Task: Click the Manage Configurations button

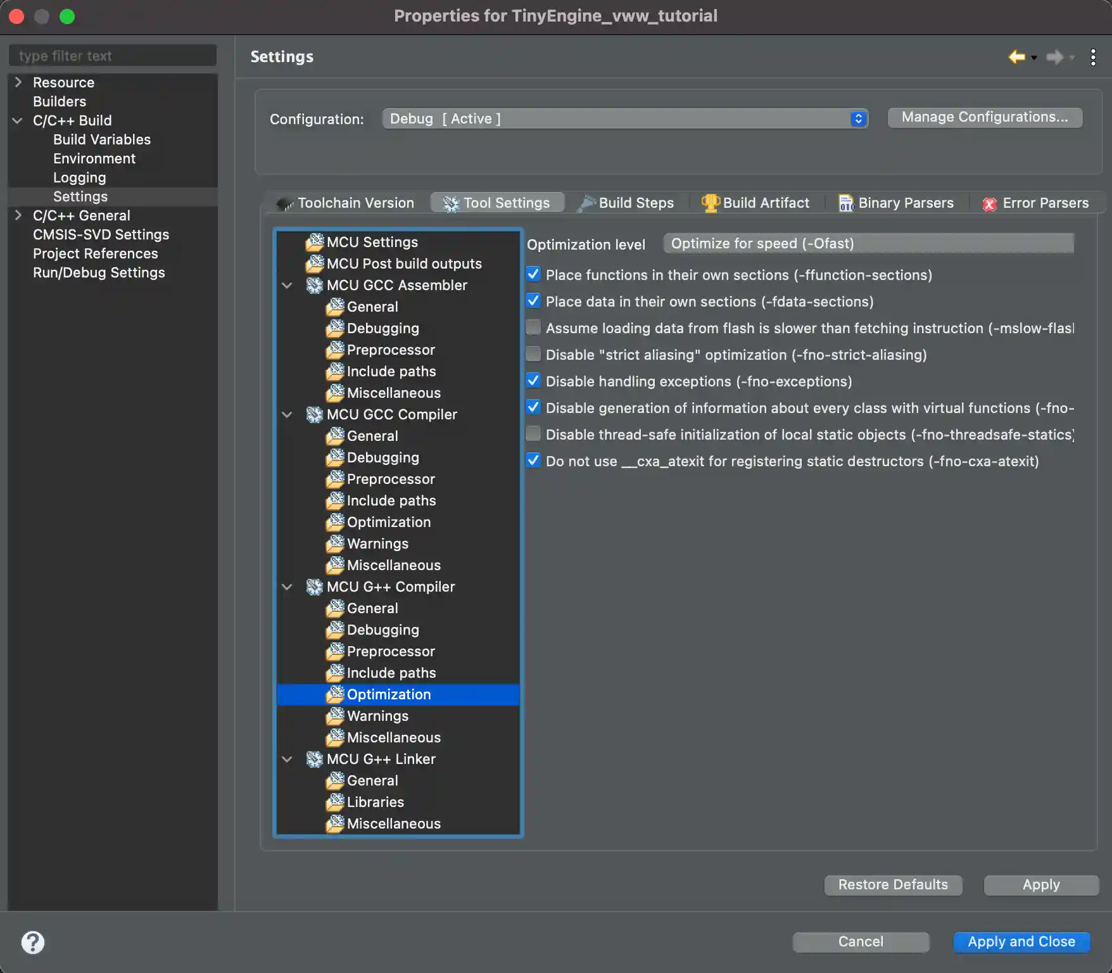Action: click(x=985, y=117)
